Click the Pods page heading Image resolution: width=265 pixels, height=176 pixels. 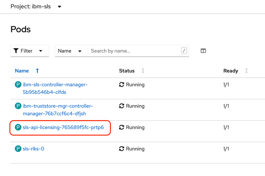[21, 29]
